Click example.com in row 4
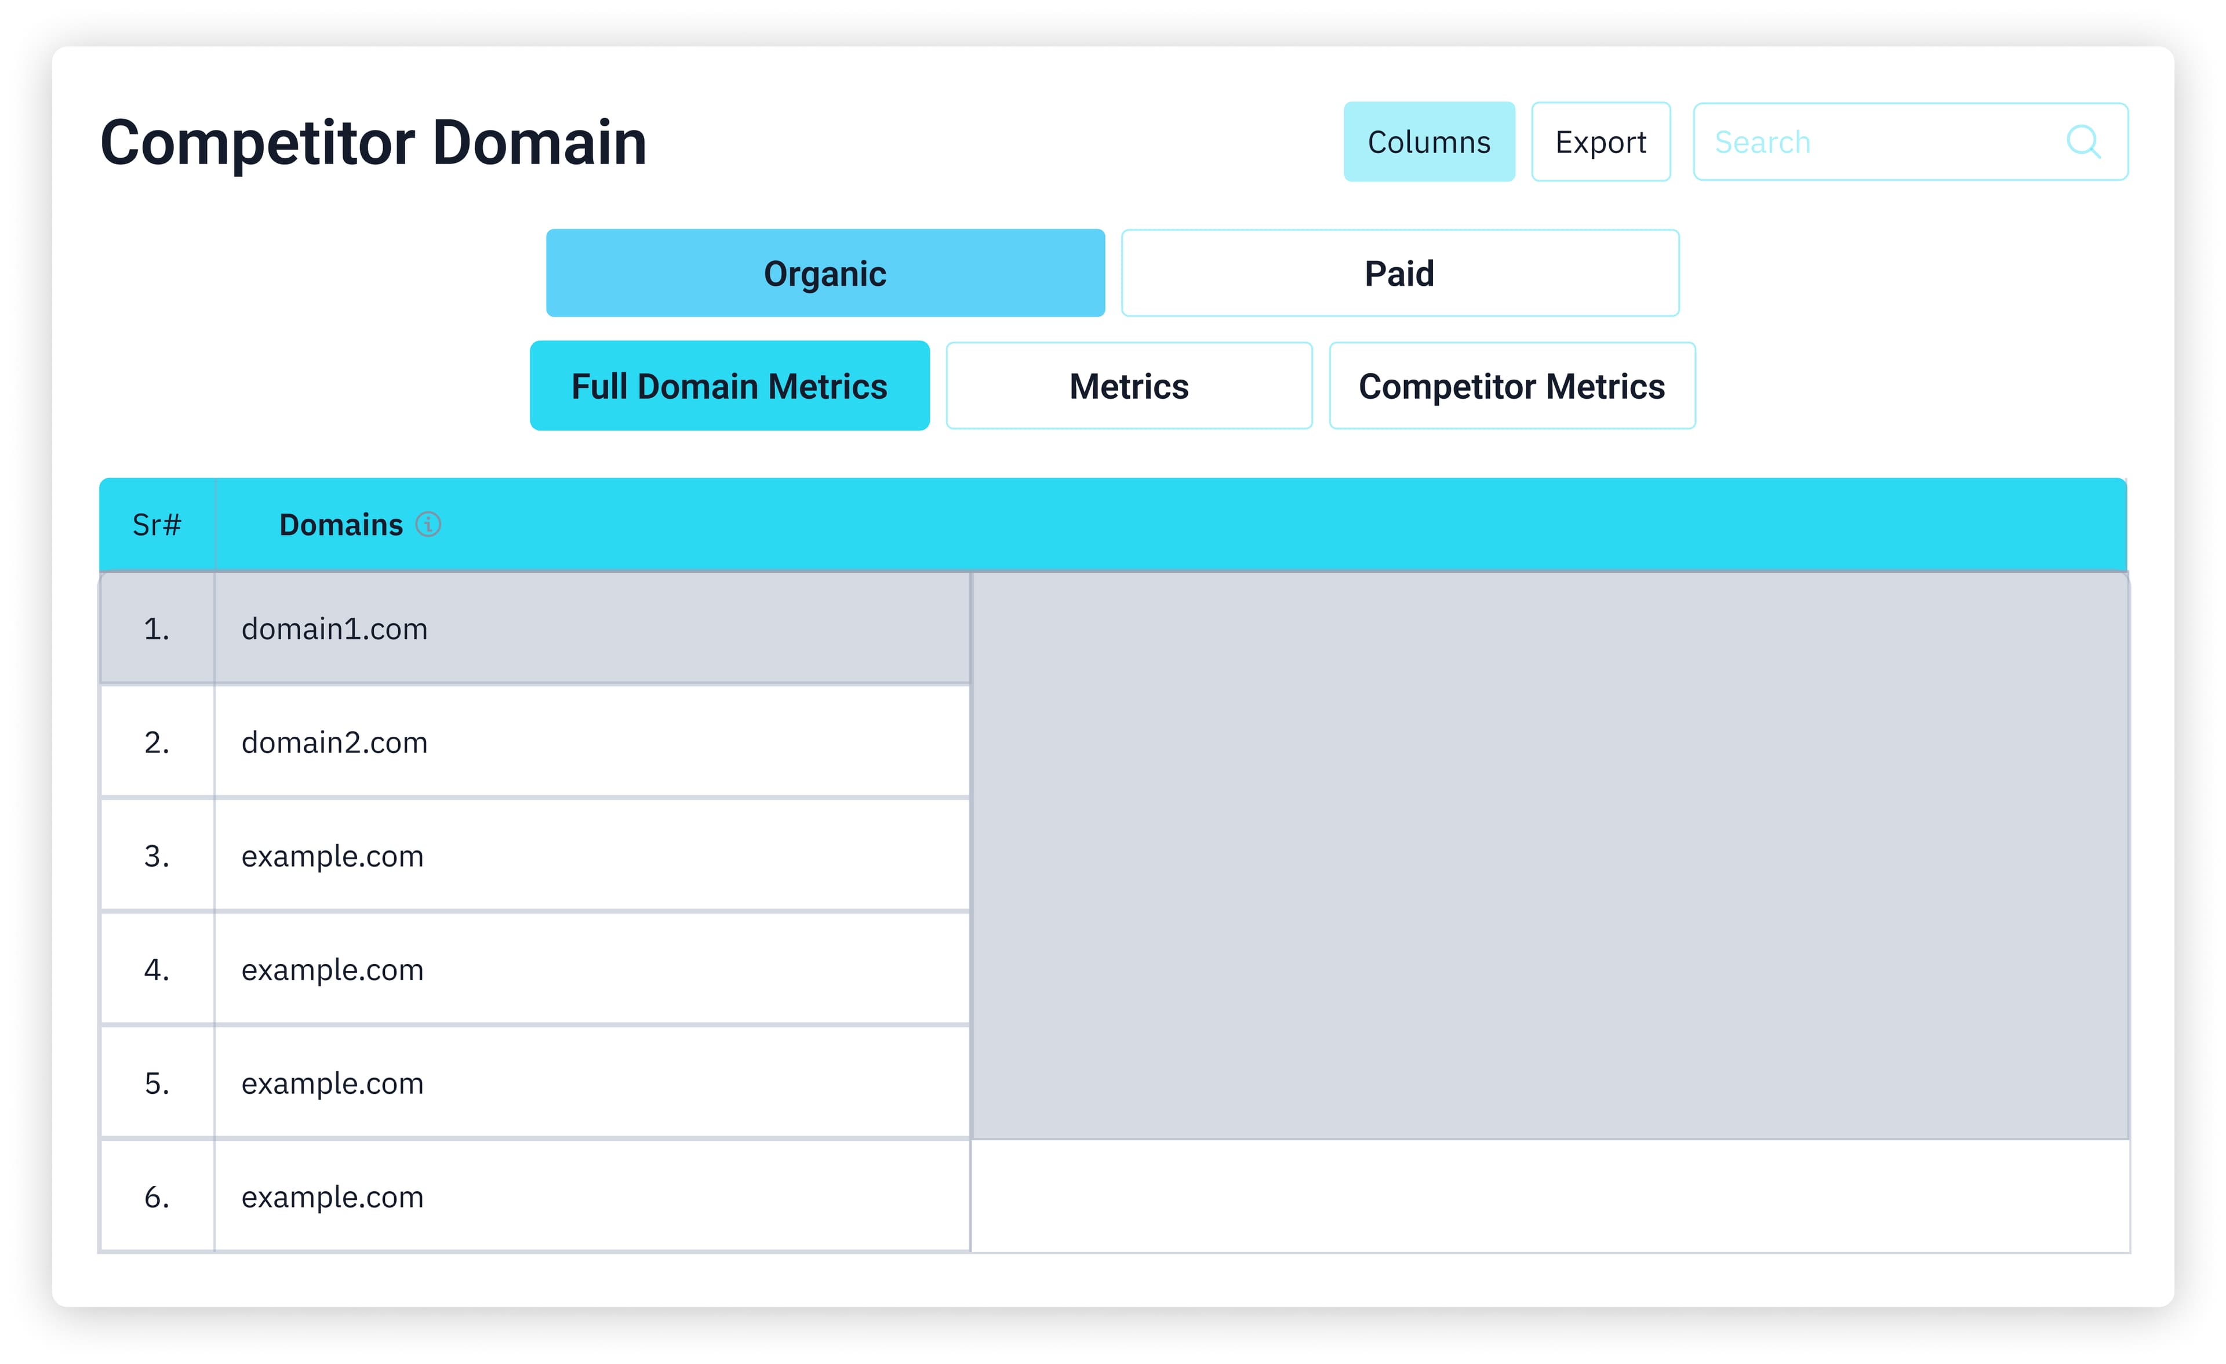 [x=333, y=970]
